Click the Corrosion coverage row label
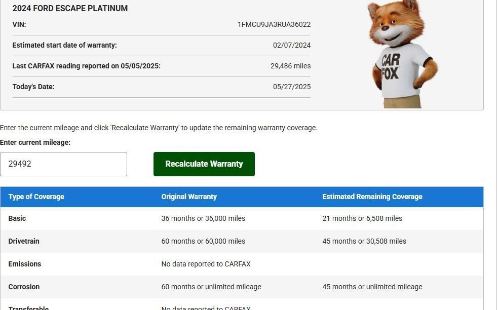Image resolution: width=498 pixels, height=310 pixels. tap(24, 287)
